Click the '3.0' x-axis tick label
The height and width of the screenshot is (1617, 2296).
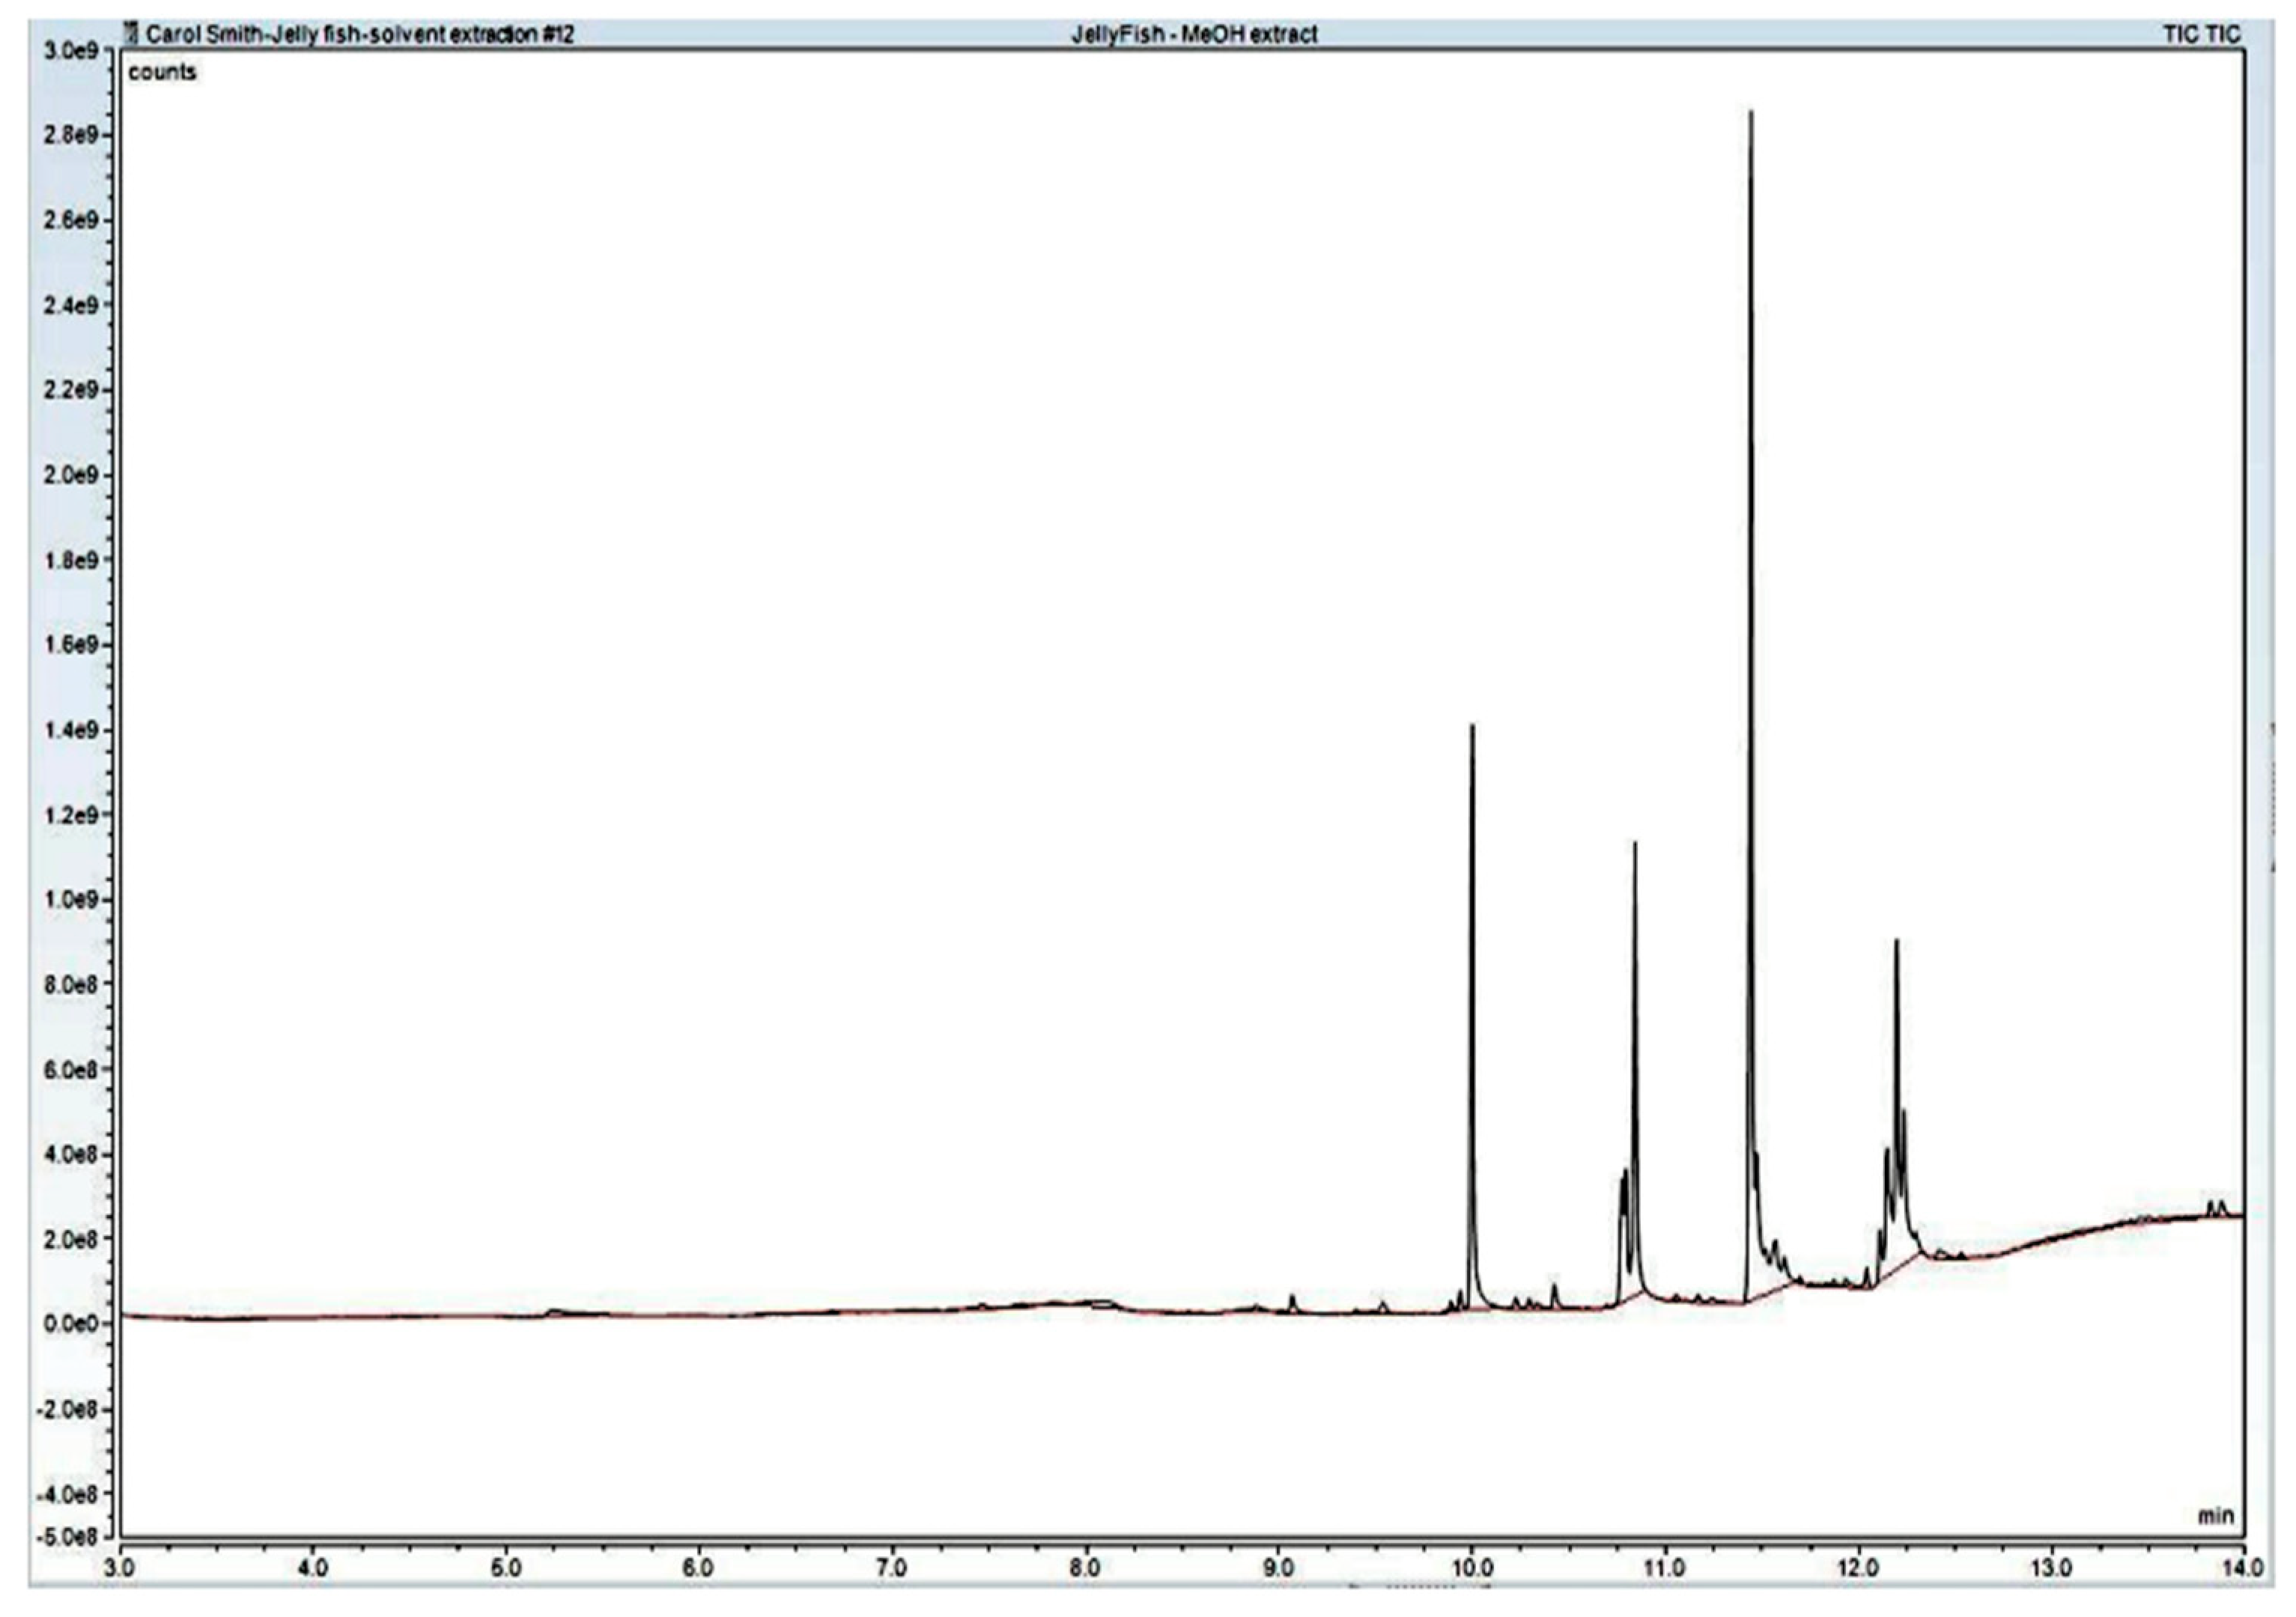click(121, 1569)
